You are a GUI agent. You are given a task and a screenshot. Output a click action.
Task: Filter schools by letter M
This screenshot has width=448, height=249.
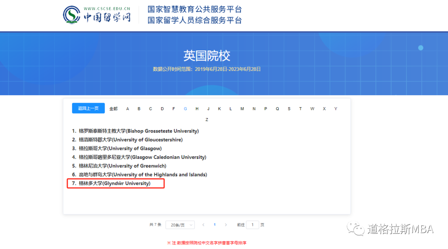pos(242,109)
